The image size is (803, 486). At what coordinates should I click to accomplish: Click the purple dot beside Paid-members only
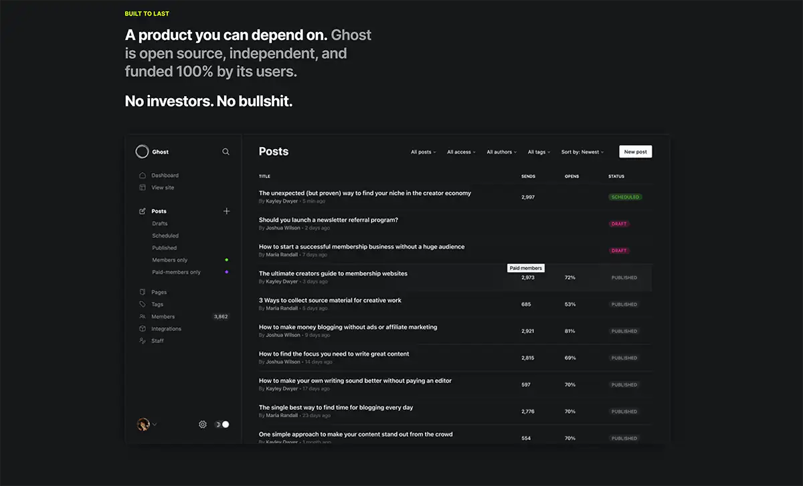[227, 272]
